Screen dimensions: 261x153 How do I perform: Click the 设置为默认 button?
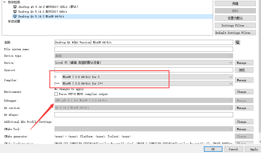[235, 18]
